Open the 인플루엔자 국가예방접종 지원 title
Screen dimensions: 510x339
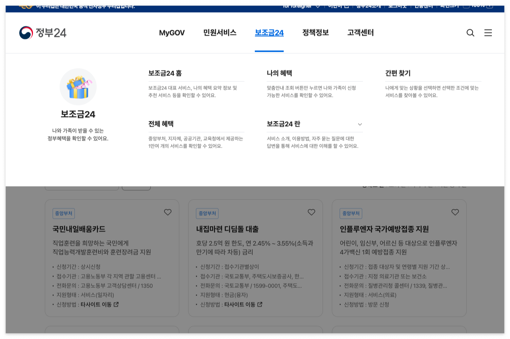click(x=384, y=229)
